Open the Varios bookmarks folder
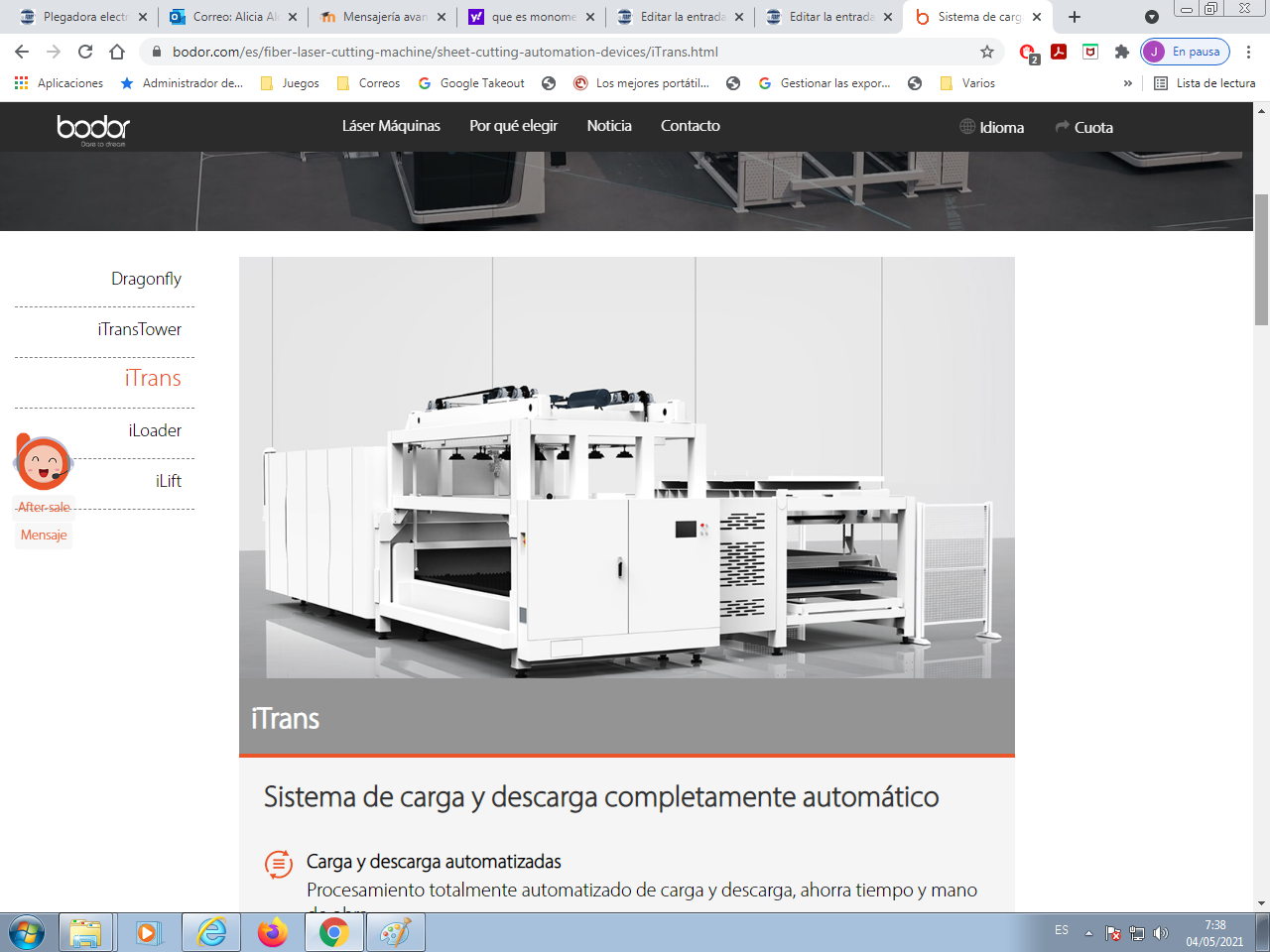The width and height of the screenshot is (1270, 952). click(967, 83)
